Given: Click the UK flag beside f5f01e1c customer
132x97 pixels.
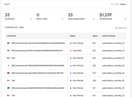Looking at the screenshot, I should 8,50.
